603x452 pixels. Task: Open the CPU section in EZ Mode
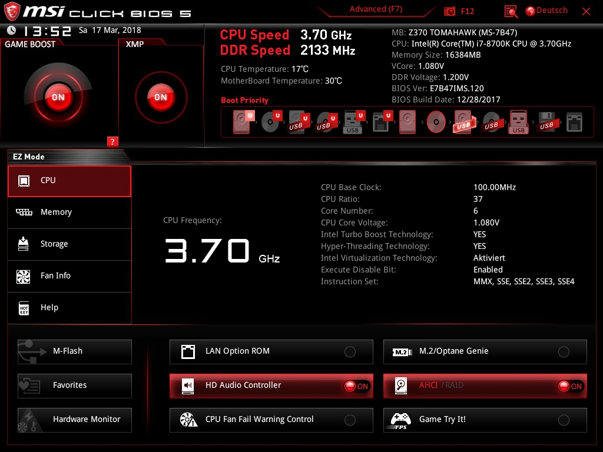click(x=69, y=181)
